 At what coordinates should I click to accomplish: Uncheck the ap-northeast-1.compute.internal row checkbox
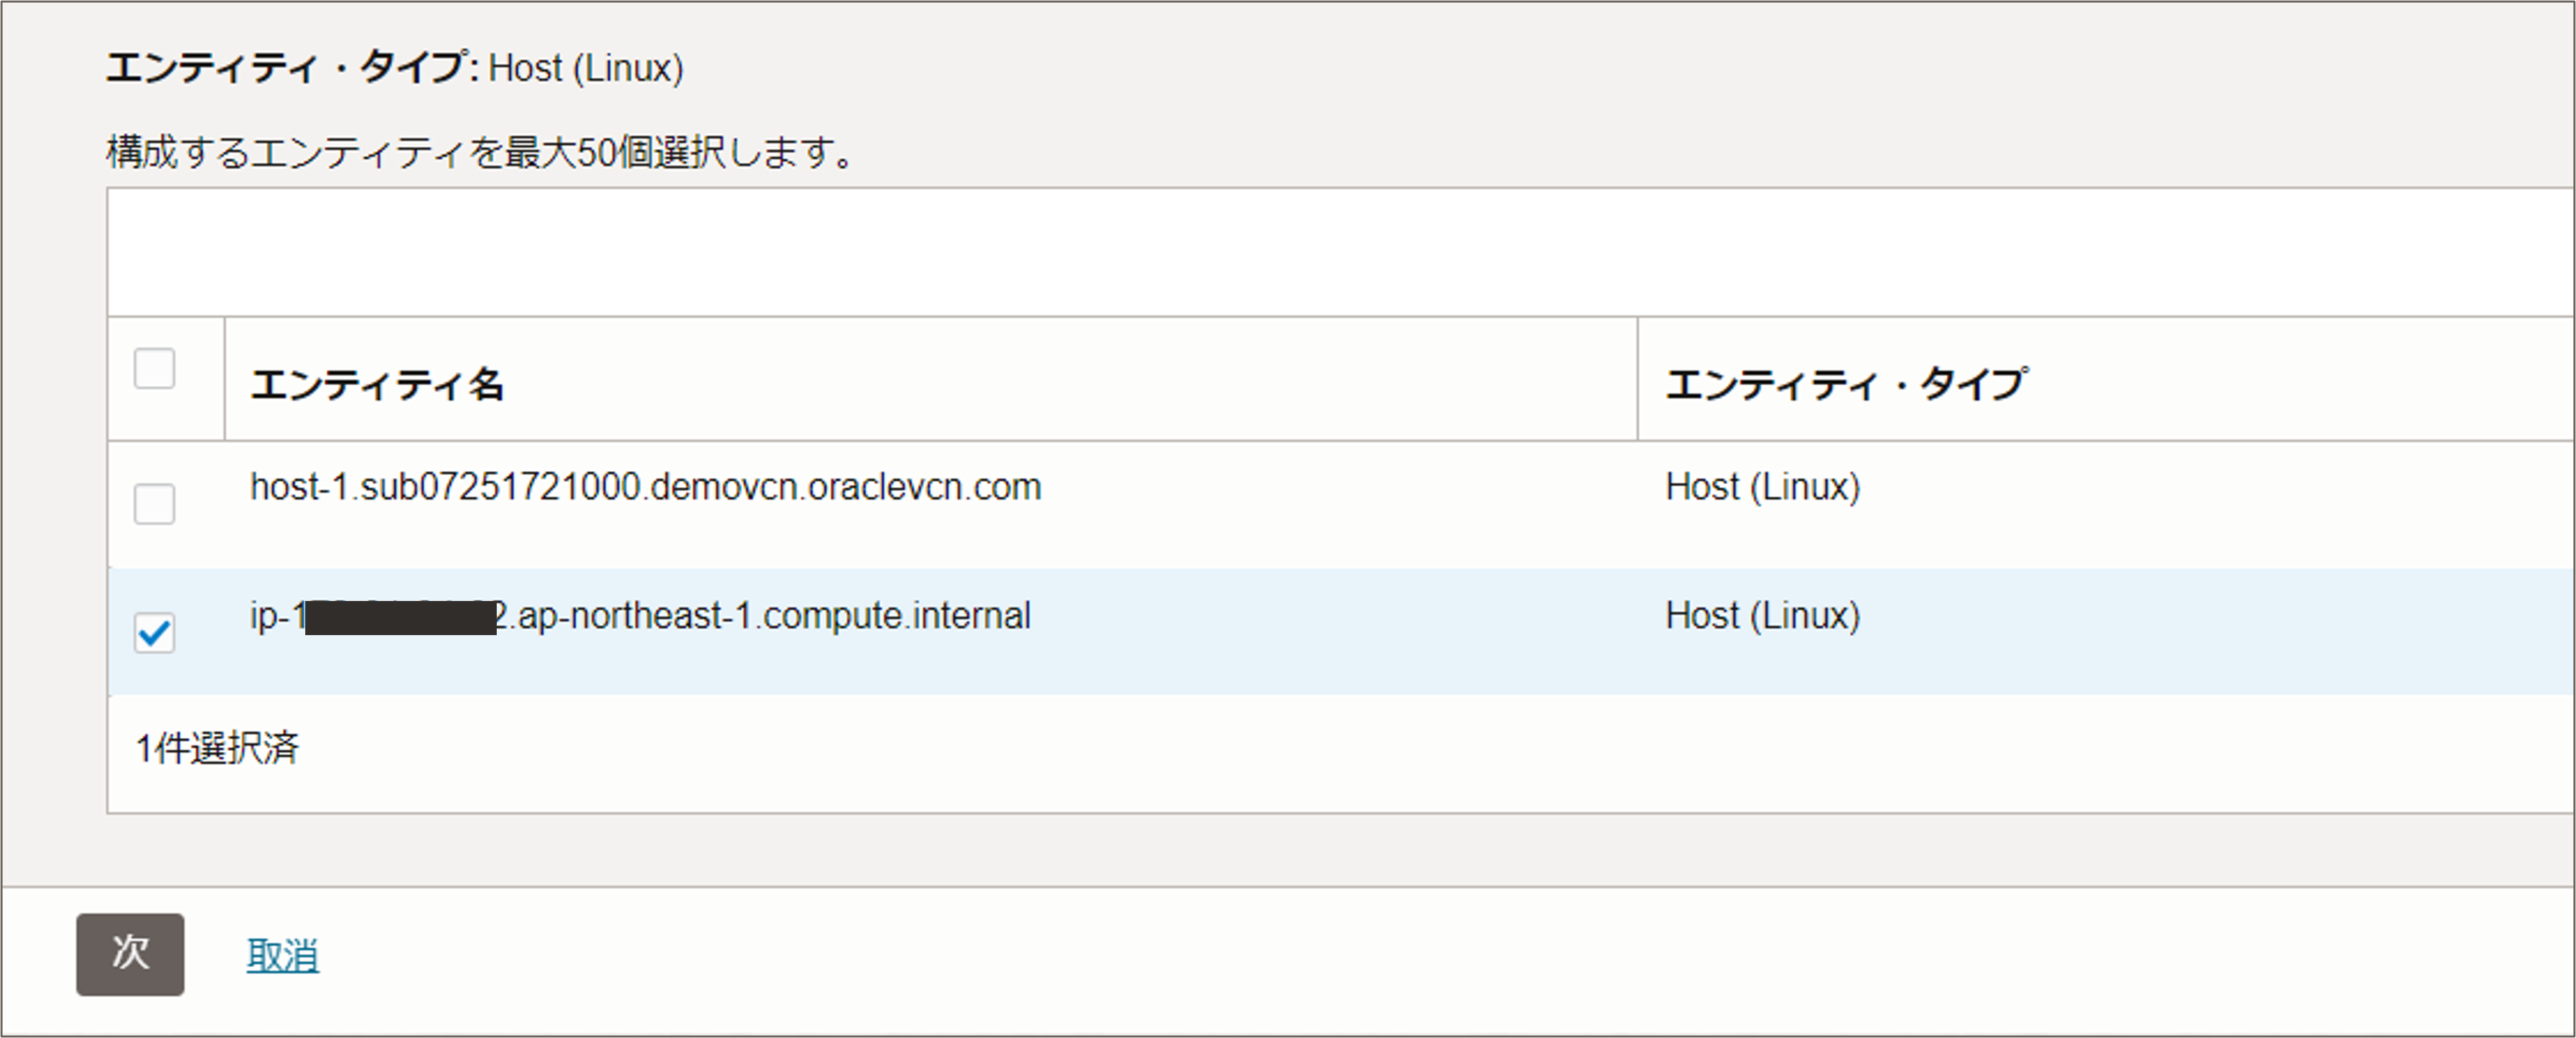pos(155,632)
